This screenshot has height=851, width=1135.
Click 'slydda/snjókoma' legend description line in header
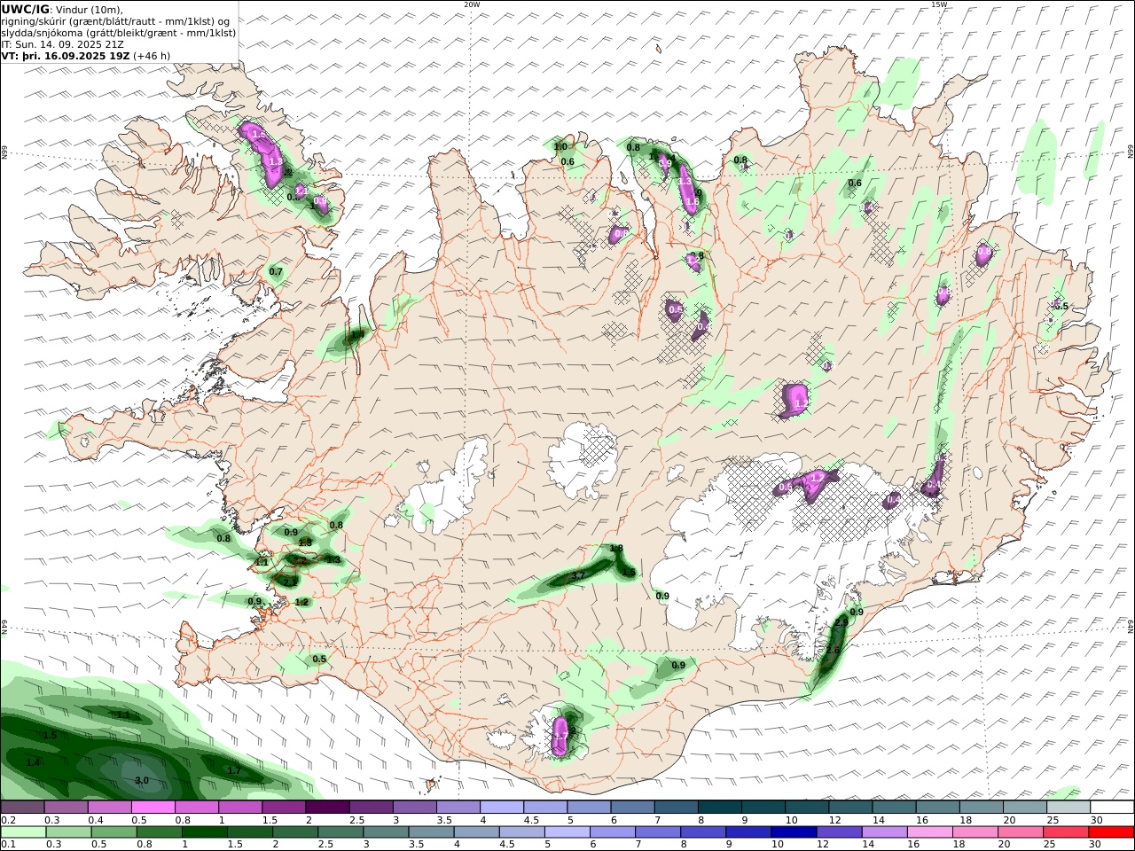(119, 32)
